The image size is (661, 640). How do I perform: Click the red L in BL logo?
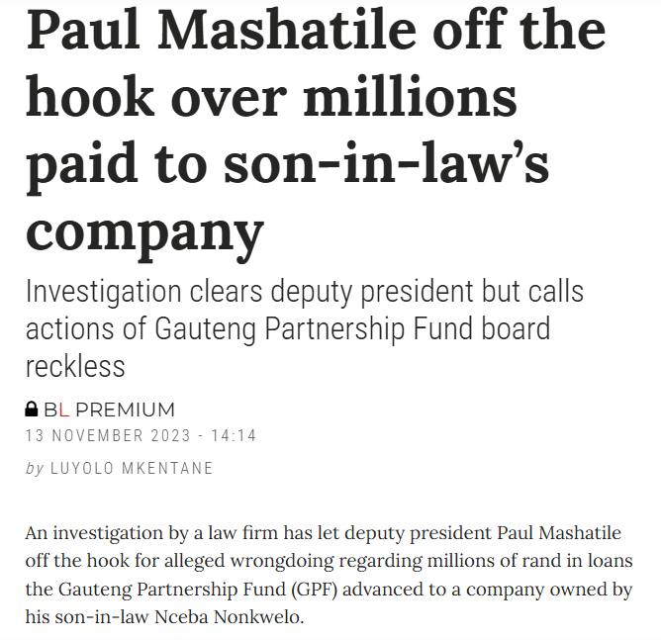click(64, 410)
